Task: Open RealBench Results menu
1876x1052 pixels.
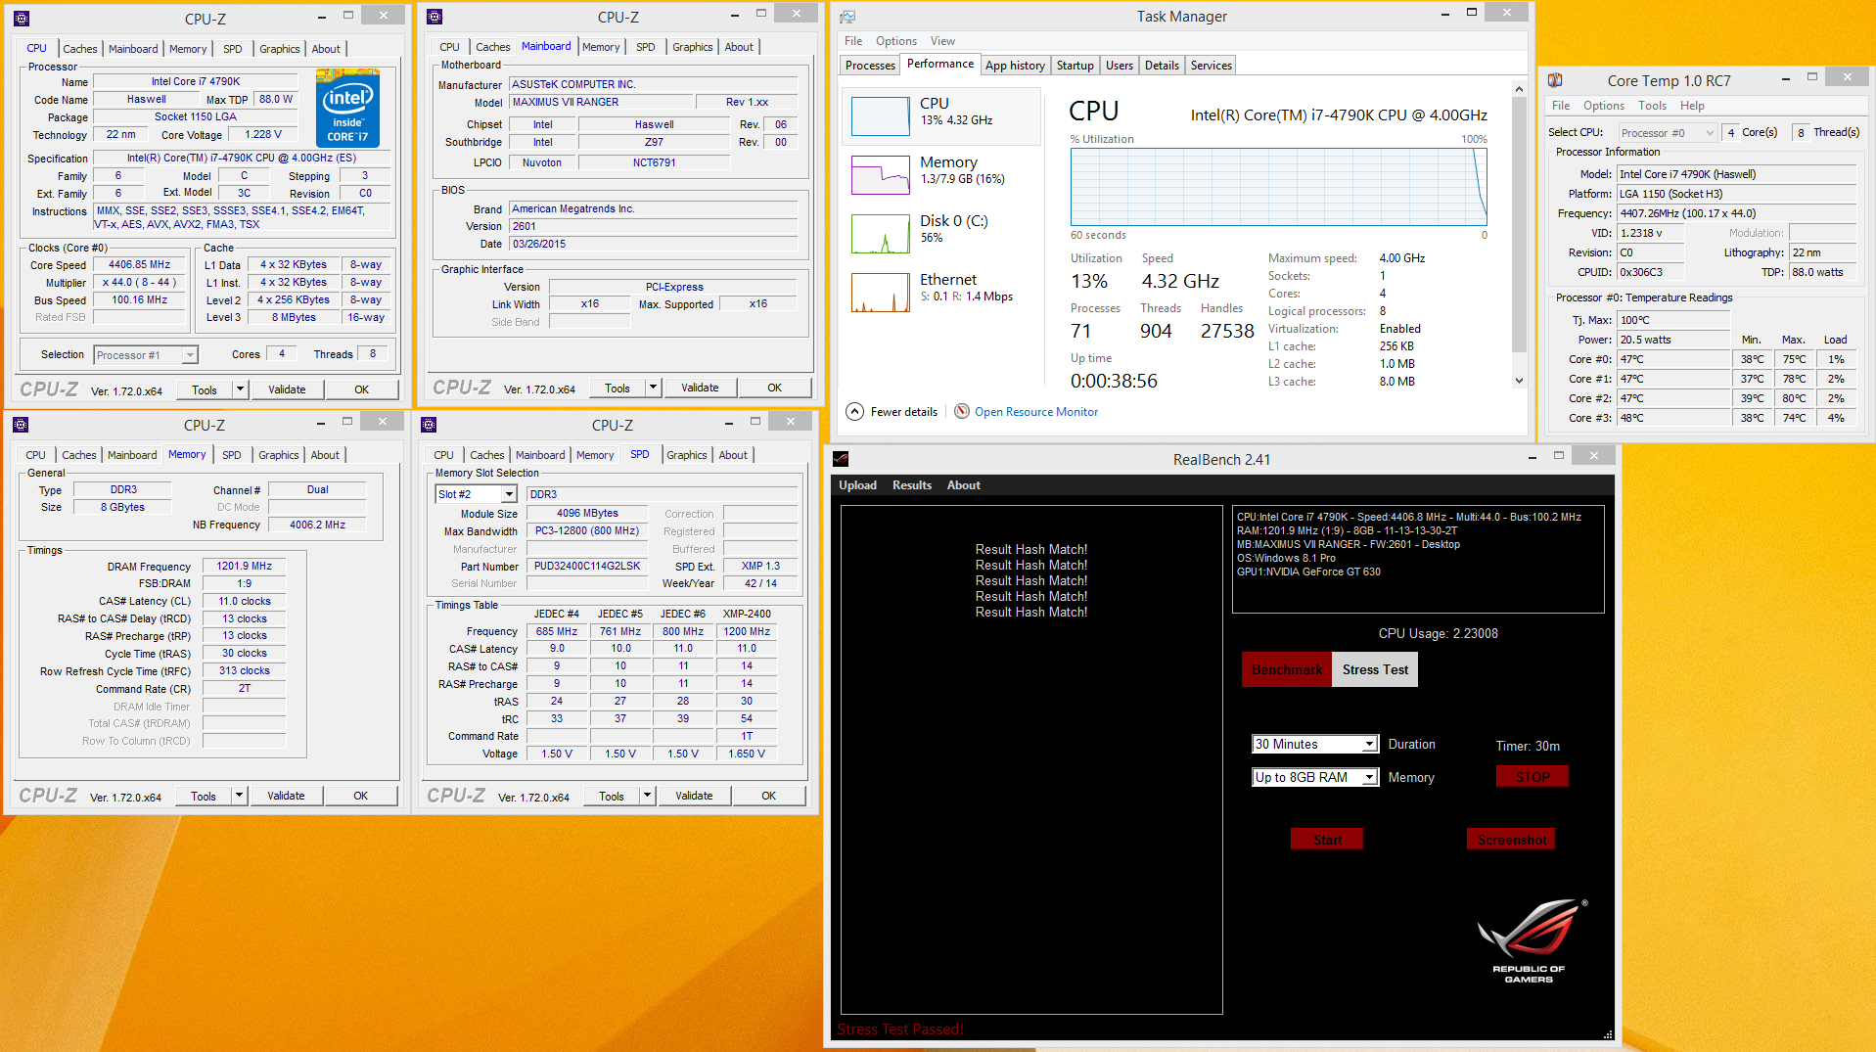Action: point(912,485)
